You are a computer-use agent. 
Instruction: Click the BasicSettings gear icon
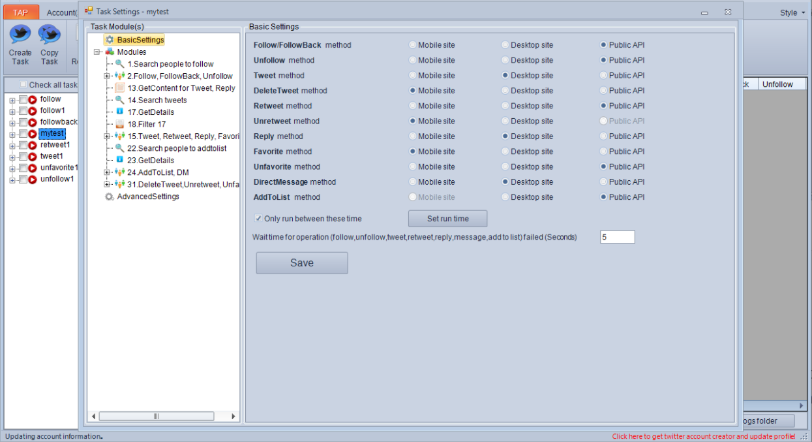[x=110, y=40]
